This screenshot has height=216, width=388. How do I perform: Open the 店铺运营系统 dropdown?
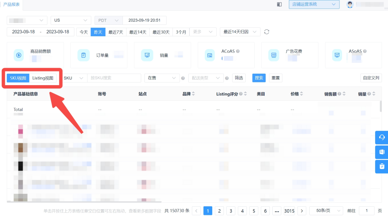point(314,4)
